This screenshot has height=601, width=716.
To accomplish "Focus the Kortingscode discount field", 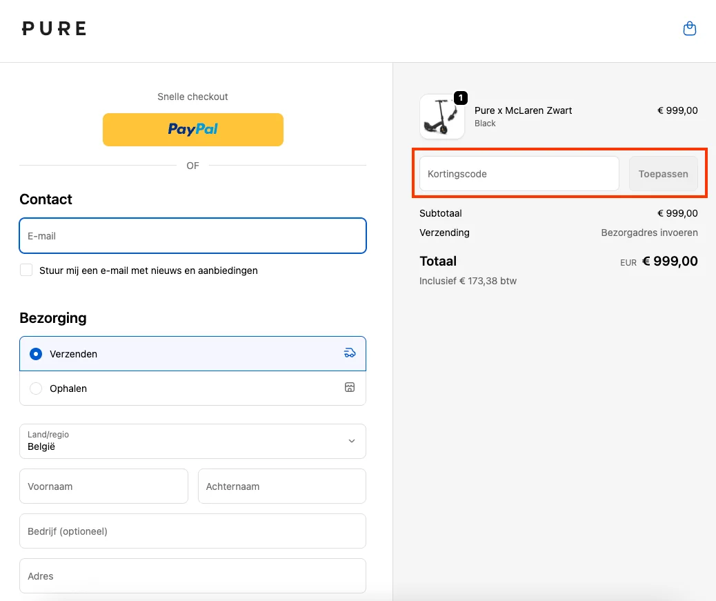I will pos(519,174).
